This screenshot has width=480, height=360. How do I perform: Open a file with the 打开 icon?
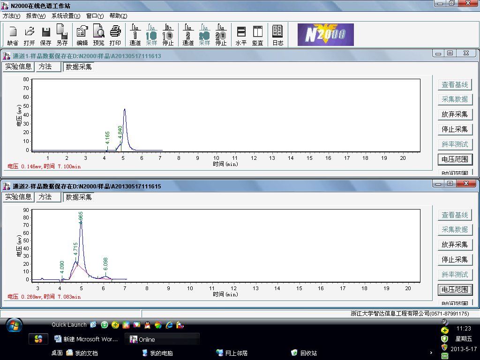coord(30,35)
